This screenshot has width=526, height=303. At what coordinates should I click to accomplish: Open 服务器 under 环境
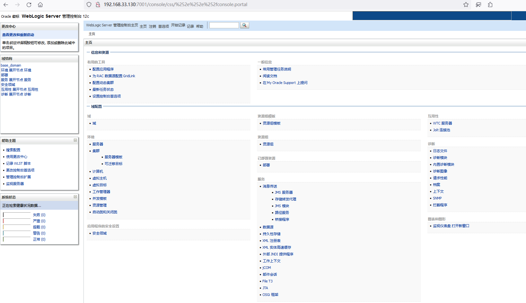(x=98, y=144)
